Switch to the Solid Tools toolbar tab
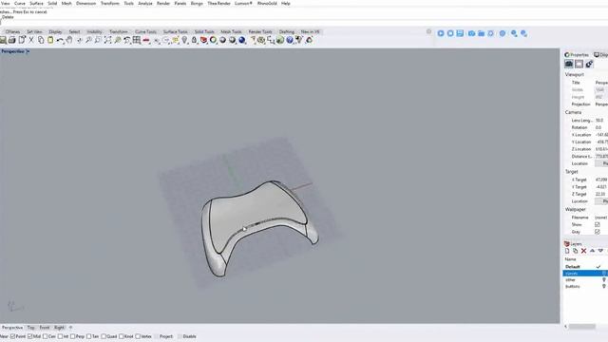The image size is (608, 342). pyautogui.click(x=204, y=31)
